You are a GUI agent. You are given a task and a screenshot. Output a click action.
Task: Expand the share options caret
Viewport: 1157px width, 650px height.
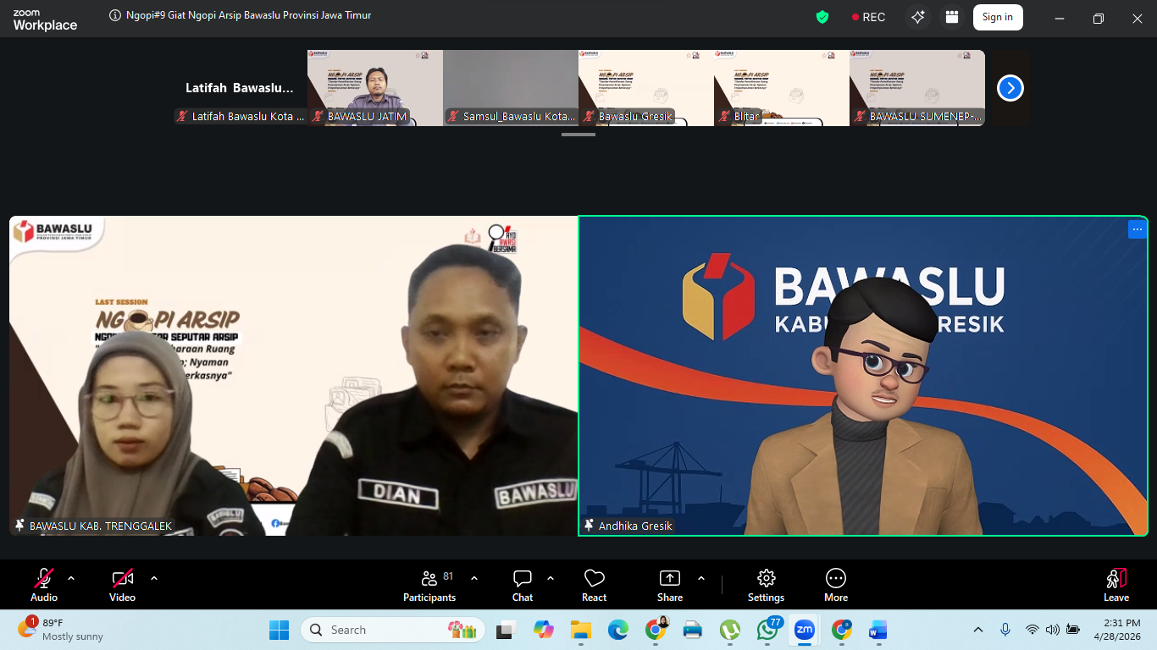point(701,578)
